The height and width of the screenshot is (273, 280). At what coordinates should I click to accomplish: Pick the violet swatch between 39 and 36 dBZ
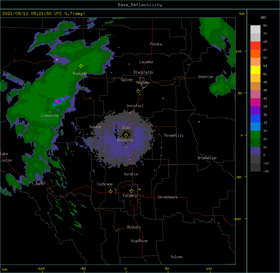(x=255, y=111)
